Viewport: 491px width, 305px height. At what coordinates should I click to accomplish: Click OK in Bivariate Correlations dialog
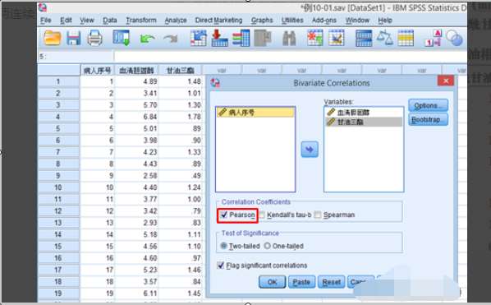273,282
